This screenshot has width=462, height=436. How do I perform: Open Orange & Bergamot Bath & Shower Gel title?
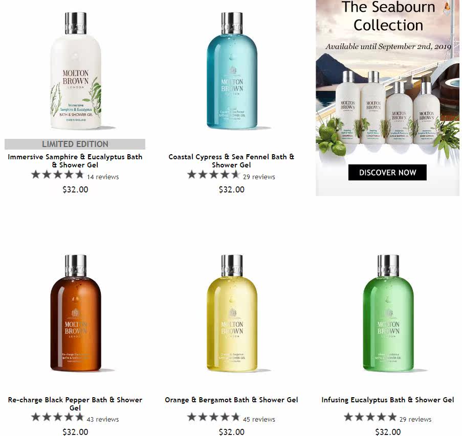pyautogui.click(x=231, y=400)
